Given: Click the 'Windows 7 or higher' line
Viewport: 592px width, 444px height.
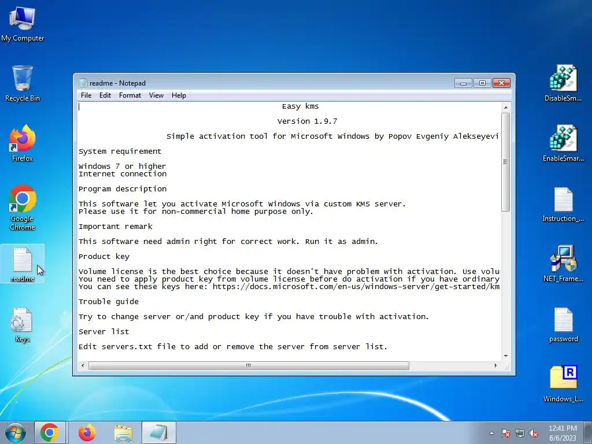Looking at the screenshot, I should click(123, 166).
